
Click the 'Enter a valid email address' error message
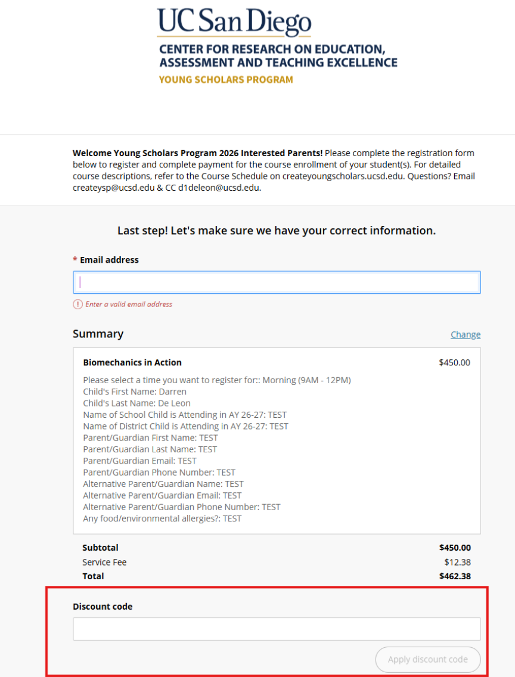pos(129,304)
